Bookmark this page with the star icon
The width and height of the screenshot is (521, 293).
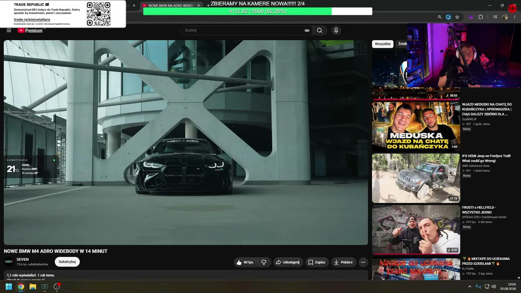457,17
